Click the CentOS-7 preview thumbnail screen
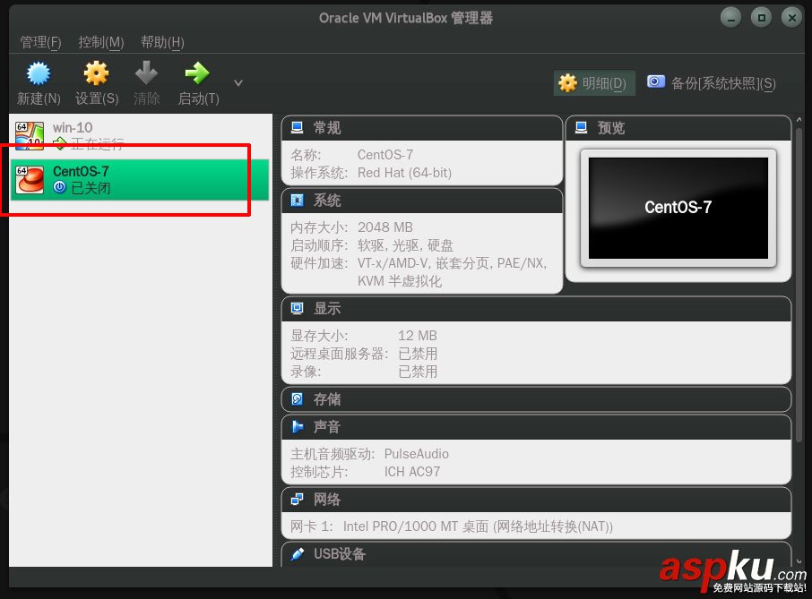Screen dimensions: 812x599 tap(678, 207)
